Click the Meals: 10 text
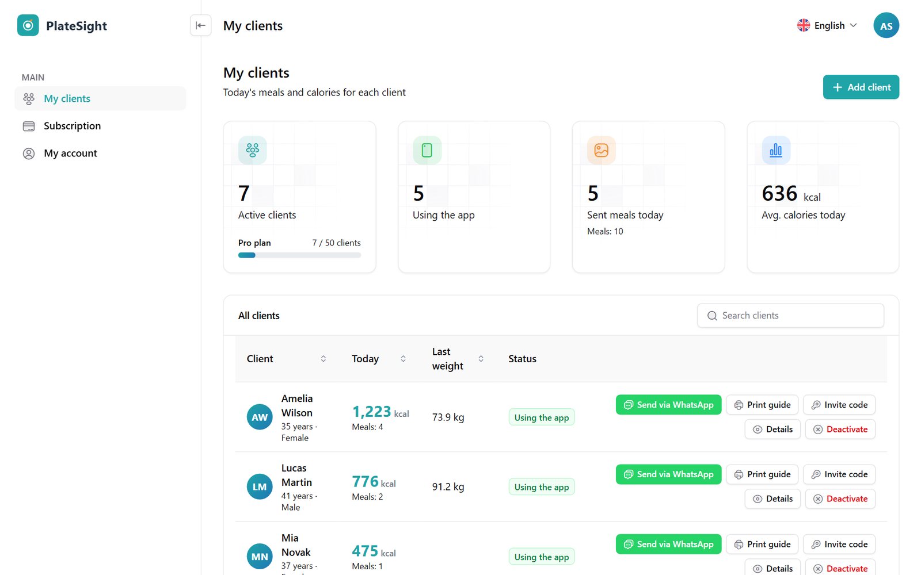921x575 pixels. tap(605, 231)
